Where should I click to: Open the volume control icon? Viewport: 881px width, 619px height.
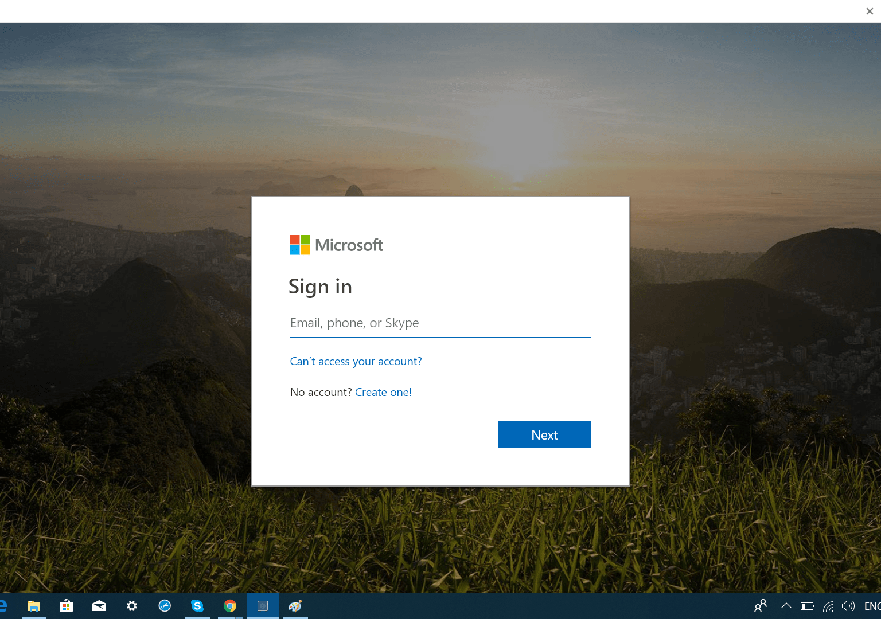(848, 606)
